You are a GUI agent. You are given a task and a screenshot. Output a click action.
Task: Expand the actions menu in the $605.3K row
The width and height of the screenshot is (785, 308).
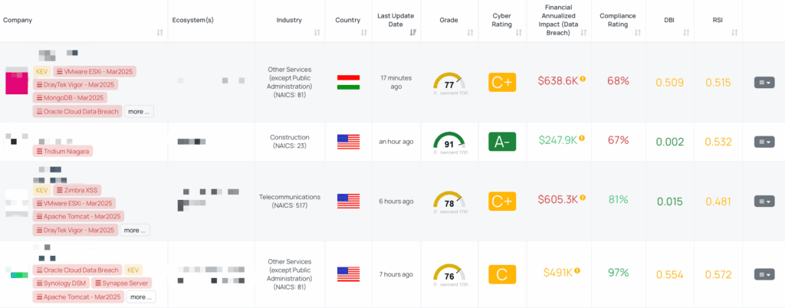764,201
